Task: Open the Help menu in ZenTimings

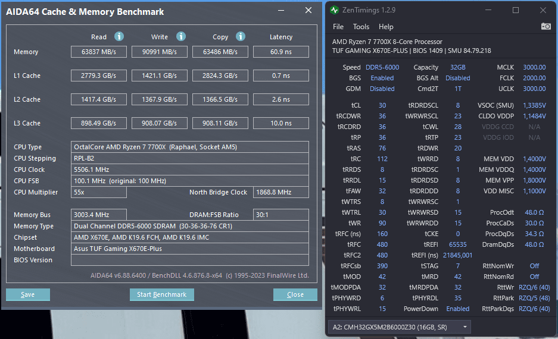Action: pos(386,27)
